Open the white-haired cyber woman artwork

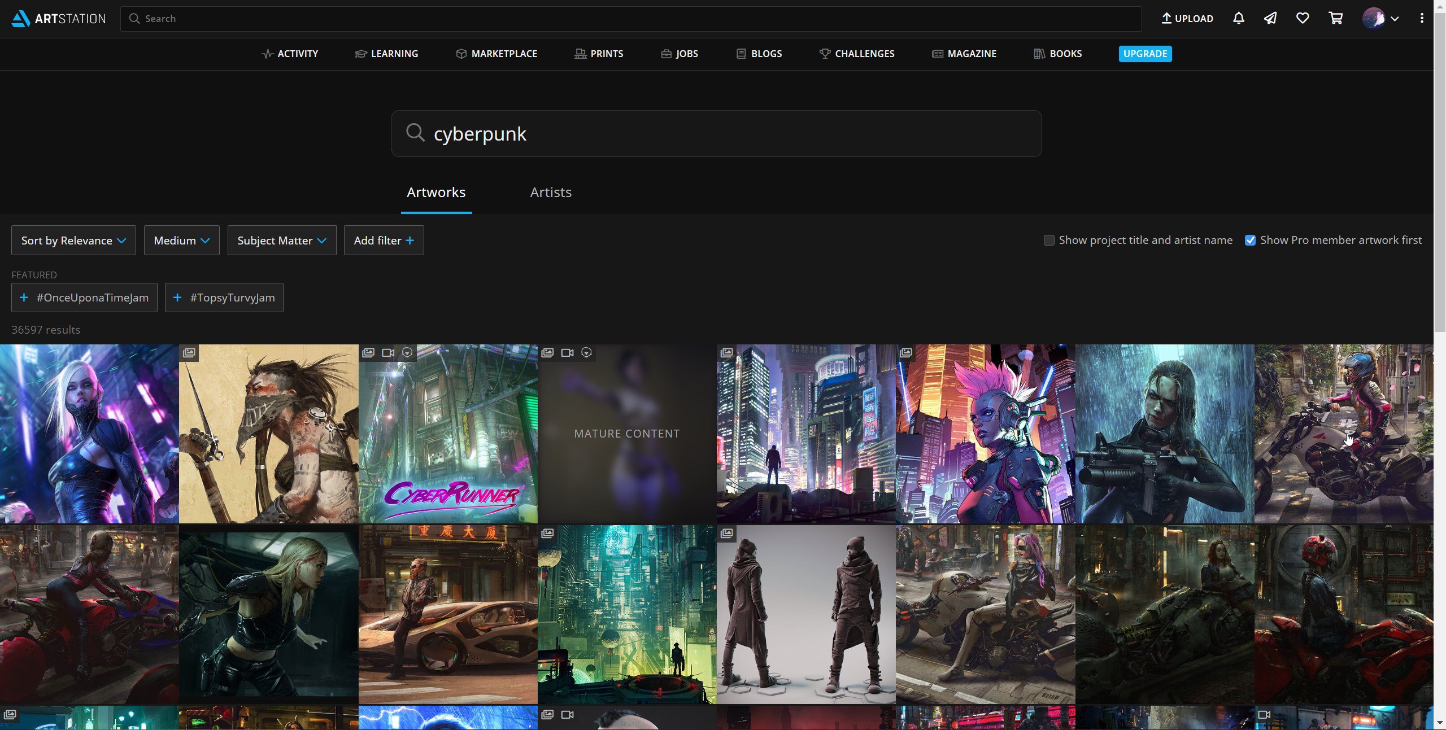(x=89, y=434)
